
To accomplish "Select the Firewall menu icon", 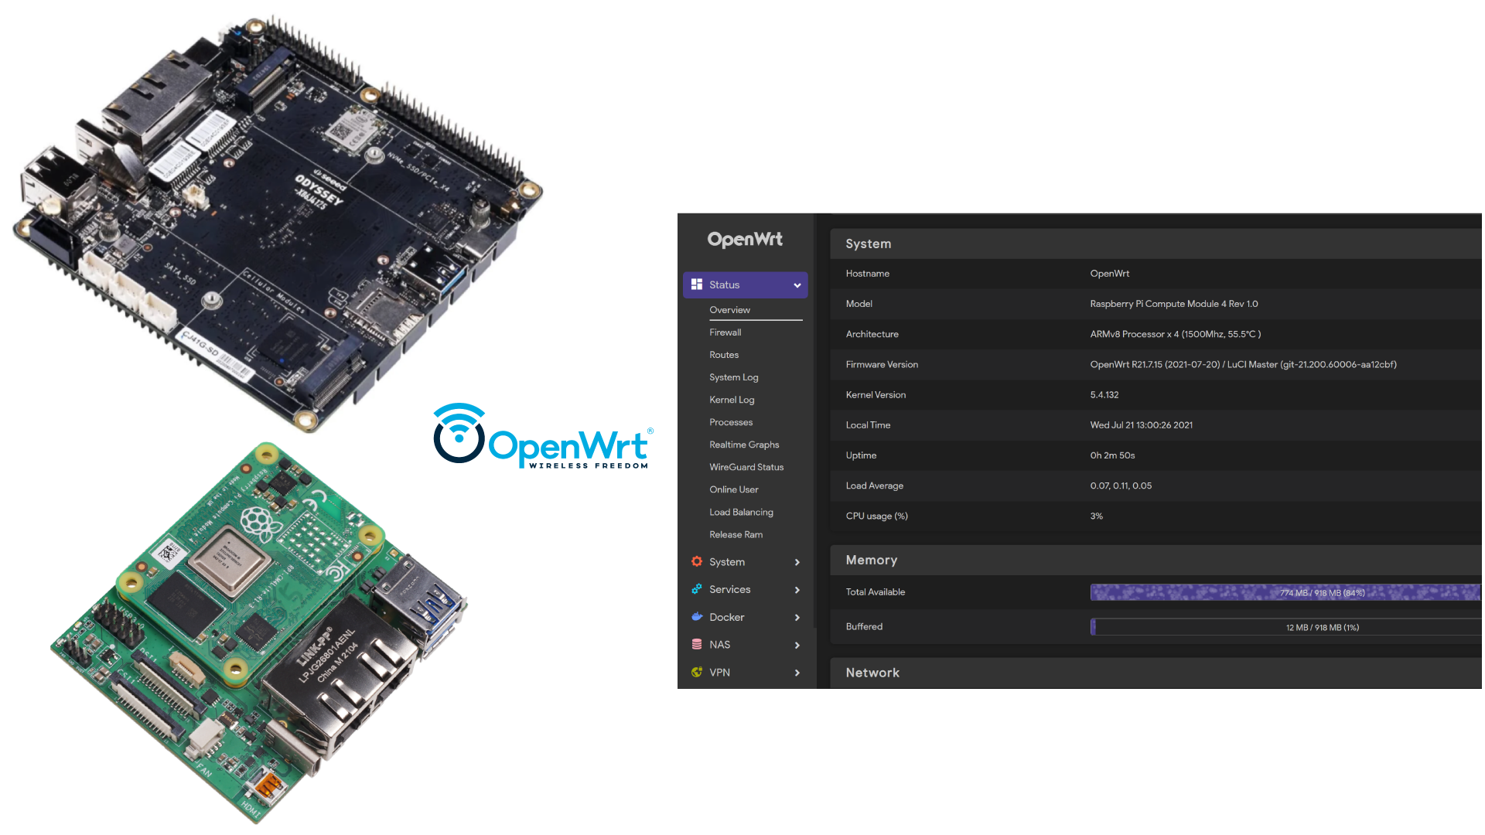I will click(x=725, y=332).
